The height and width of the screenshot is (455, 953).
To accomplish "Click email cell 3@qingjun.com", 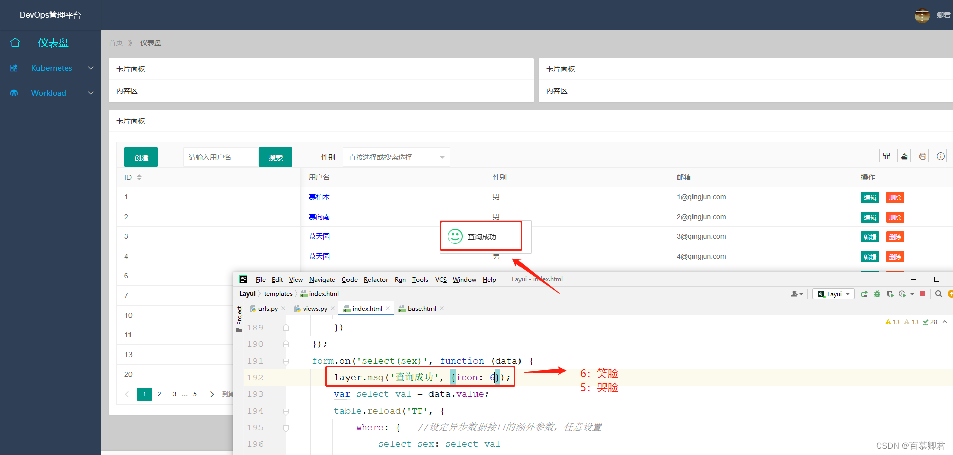I will coord(701,236).
